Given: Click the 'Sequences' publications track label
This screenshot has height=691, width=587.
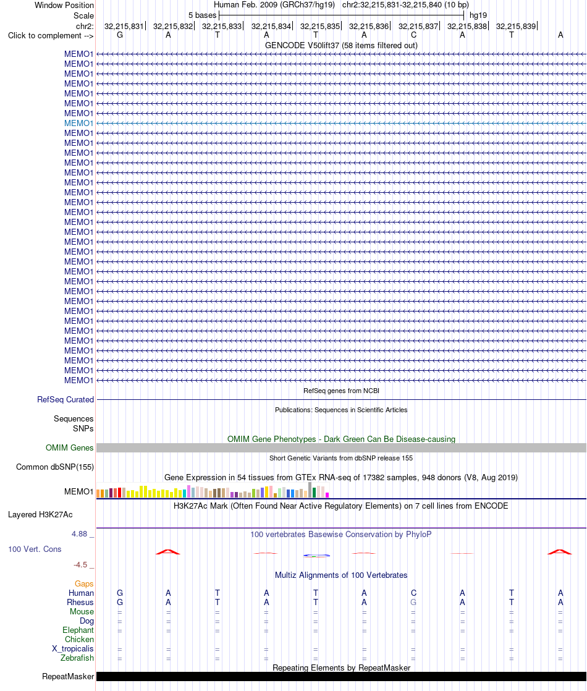Looking at the screenshot, I should pos(73,418).
